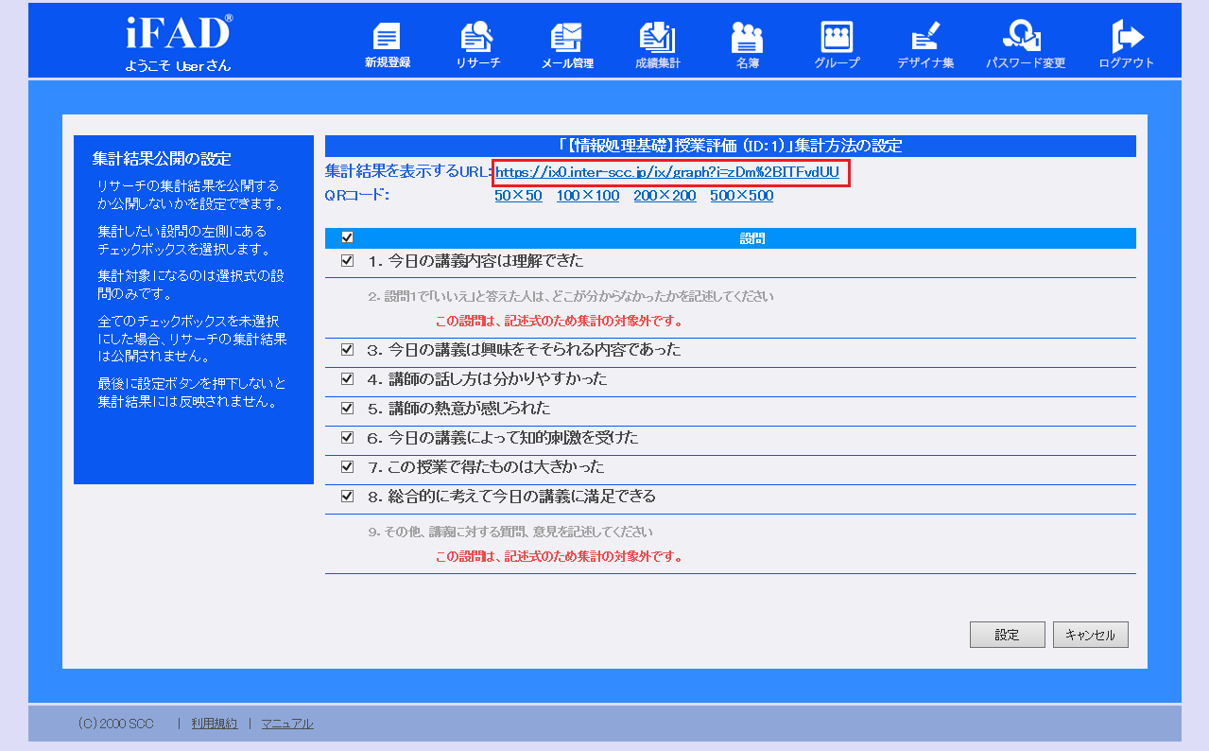The width and height of the screenshot is (1209, 751).
Task: Open the 利用規約 footer link
Action: [x=215, y=724]
